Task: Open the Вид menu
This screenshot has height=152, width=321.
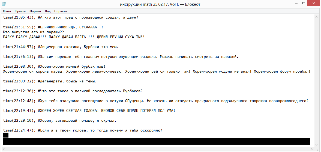Action: pos(48,11)
